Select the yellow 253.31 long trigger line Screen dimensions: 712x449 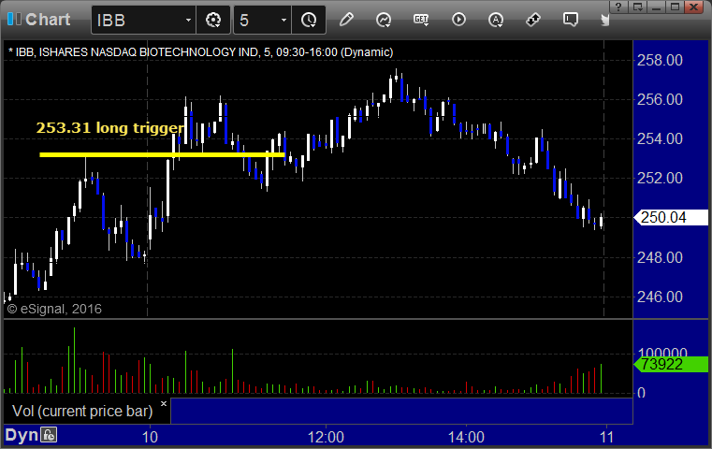(x=162, y=155)
